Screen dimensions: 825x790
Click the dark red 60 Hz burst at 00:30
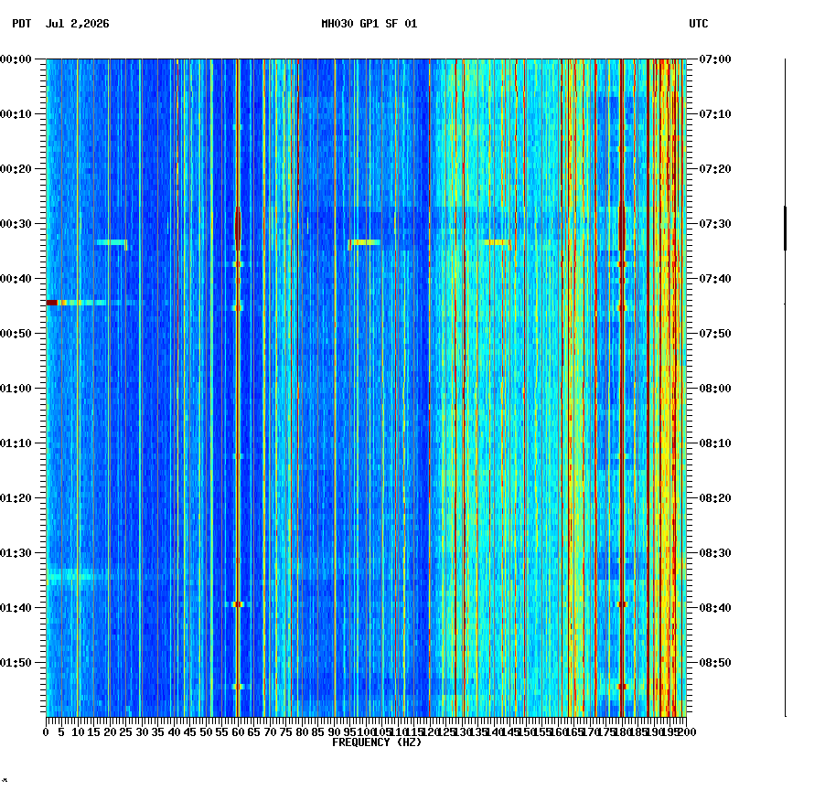(x=238, y=229)
